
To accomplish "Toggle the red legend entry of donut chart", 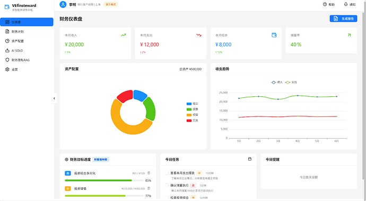I will [x=193, y=121].
